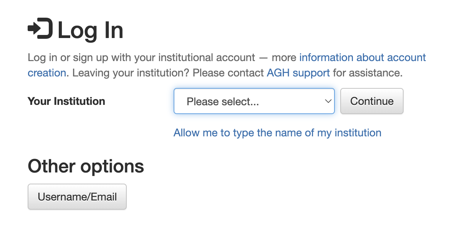Log in using Username/Email button
Screen dimensions: 457x232
77,197
